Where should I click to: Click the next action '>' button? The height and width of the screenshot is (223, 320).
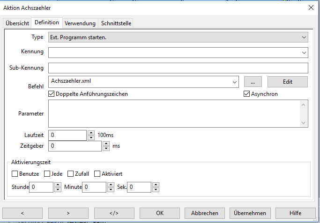(x=68, y=213)
